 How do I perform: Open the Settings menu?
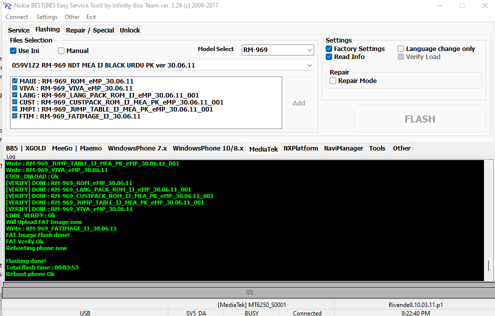(x=47, y=17)
